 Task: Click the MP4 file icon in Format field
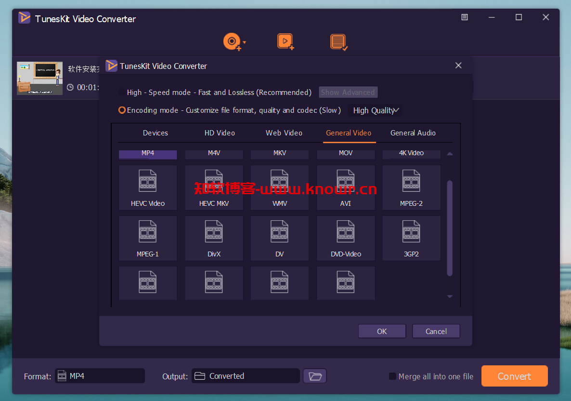pyautogui.click(x=62, y=376)
